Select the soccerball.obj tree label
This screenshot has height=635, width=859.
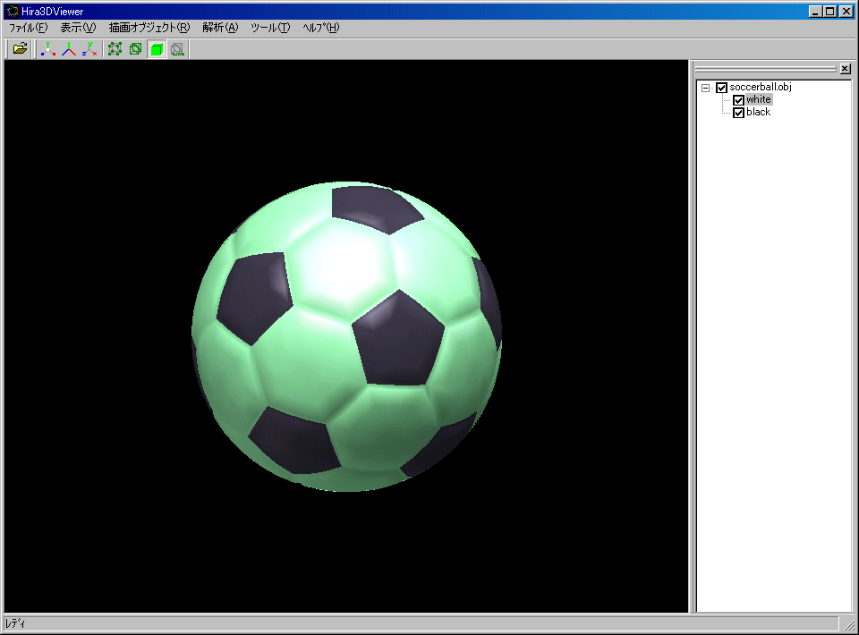(x=761, y=87)
